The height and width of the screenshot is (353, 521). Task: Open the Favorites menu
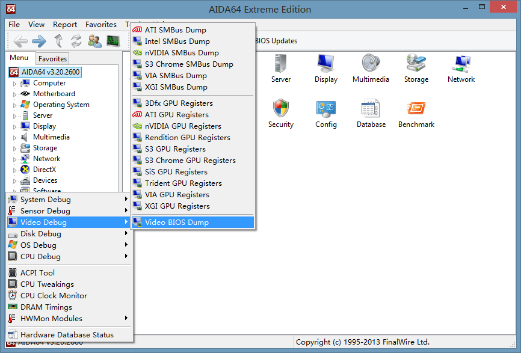(100, 25)
